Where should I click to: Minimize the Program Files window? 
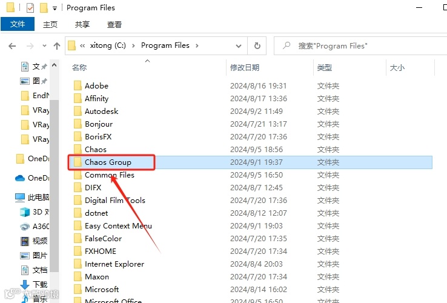tap(419, 8)
